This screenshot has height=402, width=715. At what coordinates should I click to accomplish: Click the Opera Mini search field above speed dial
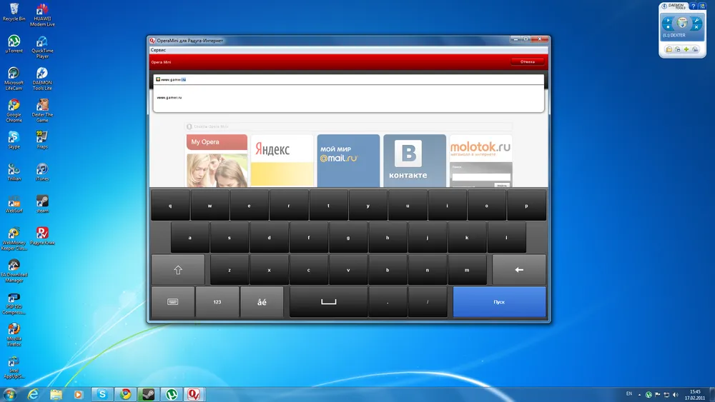tap(349, 126)
